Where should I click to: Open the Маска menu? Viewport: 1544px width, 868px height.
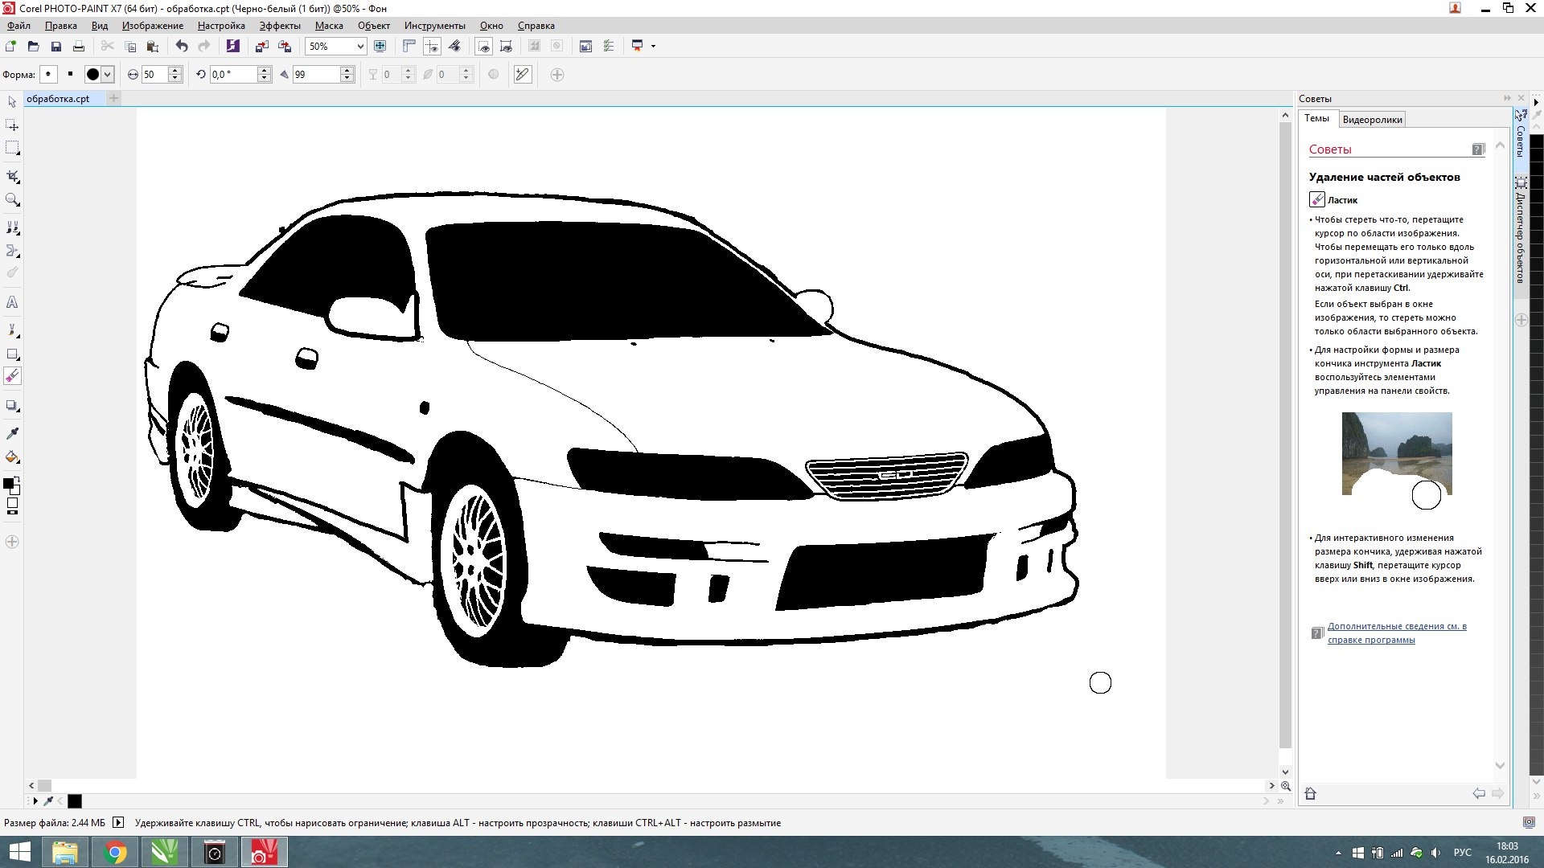click(x=329, y=26)
